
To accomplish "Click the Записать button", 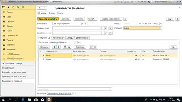I will click(x=65, y=19).
